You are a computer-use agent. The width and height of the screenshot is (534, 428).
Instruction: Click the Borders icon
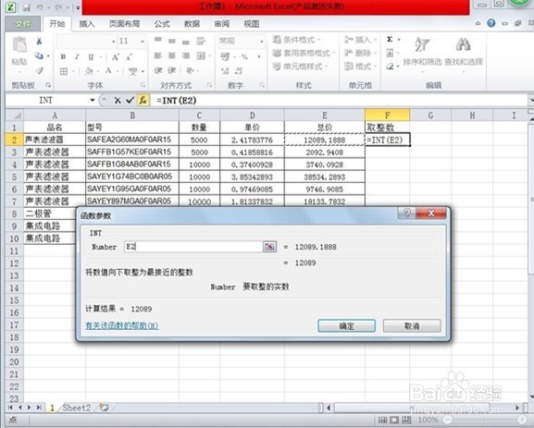click(x=64, y=71)
